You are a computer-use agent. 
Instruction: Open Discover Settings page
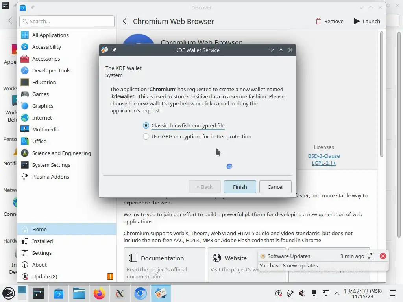coord(67,253)
